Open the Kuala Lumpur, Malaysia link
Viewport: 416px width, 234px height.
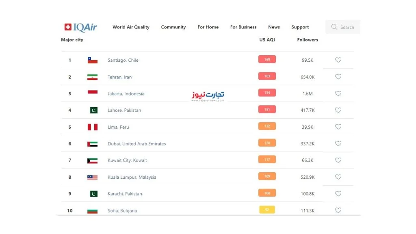(132, 177)
